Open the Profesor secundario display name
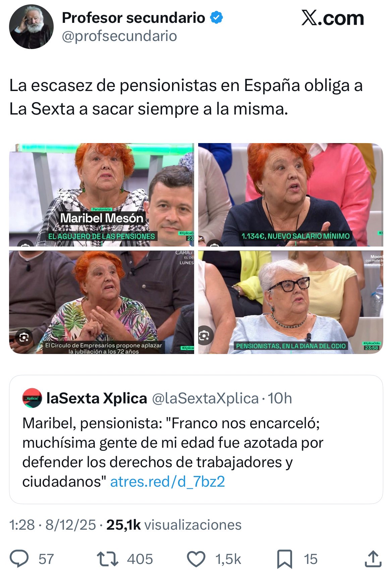This screenshot has width=392, height=573. (133, 18)
